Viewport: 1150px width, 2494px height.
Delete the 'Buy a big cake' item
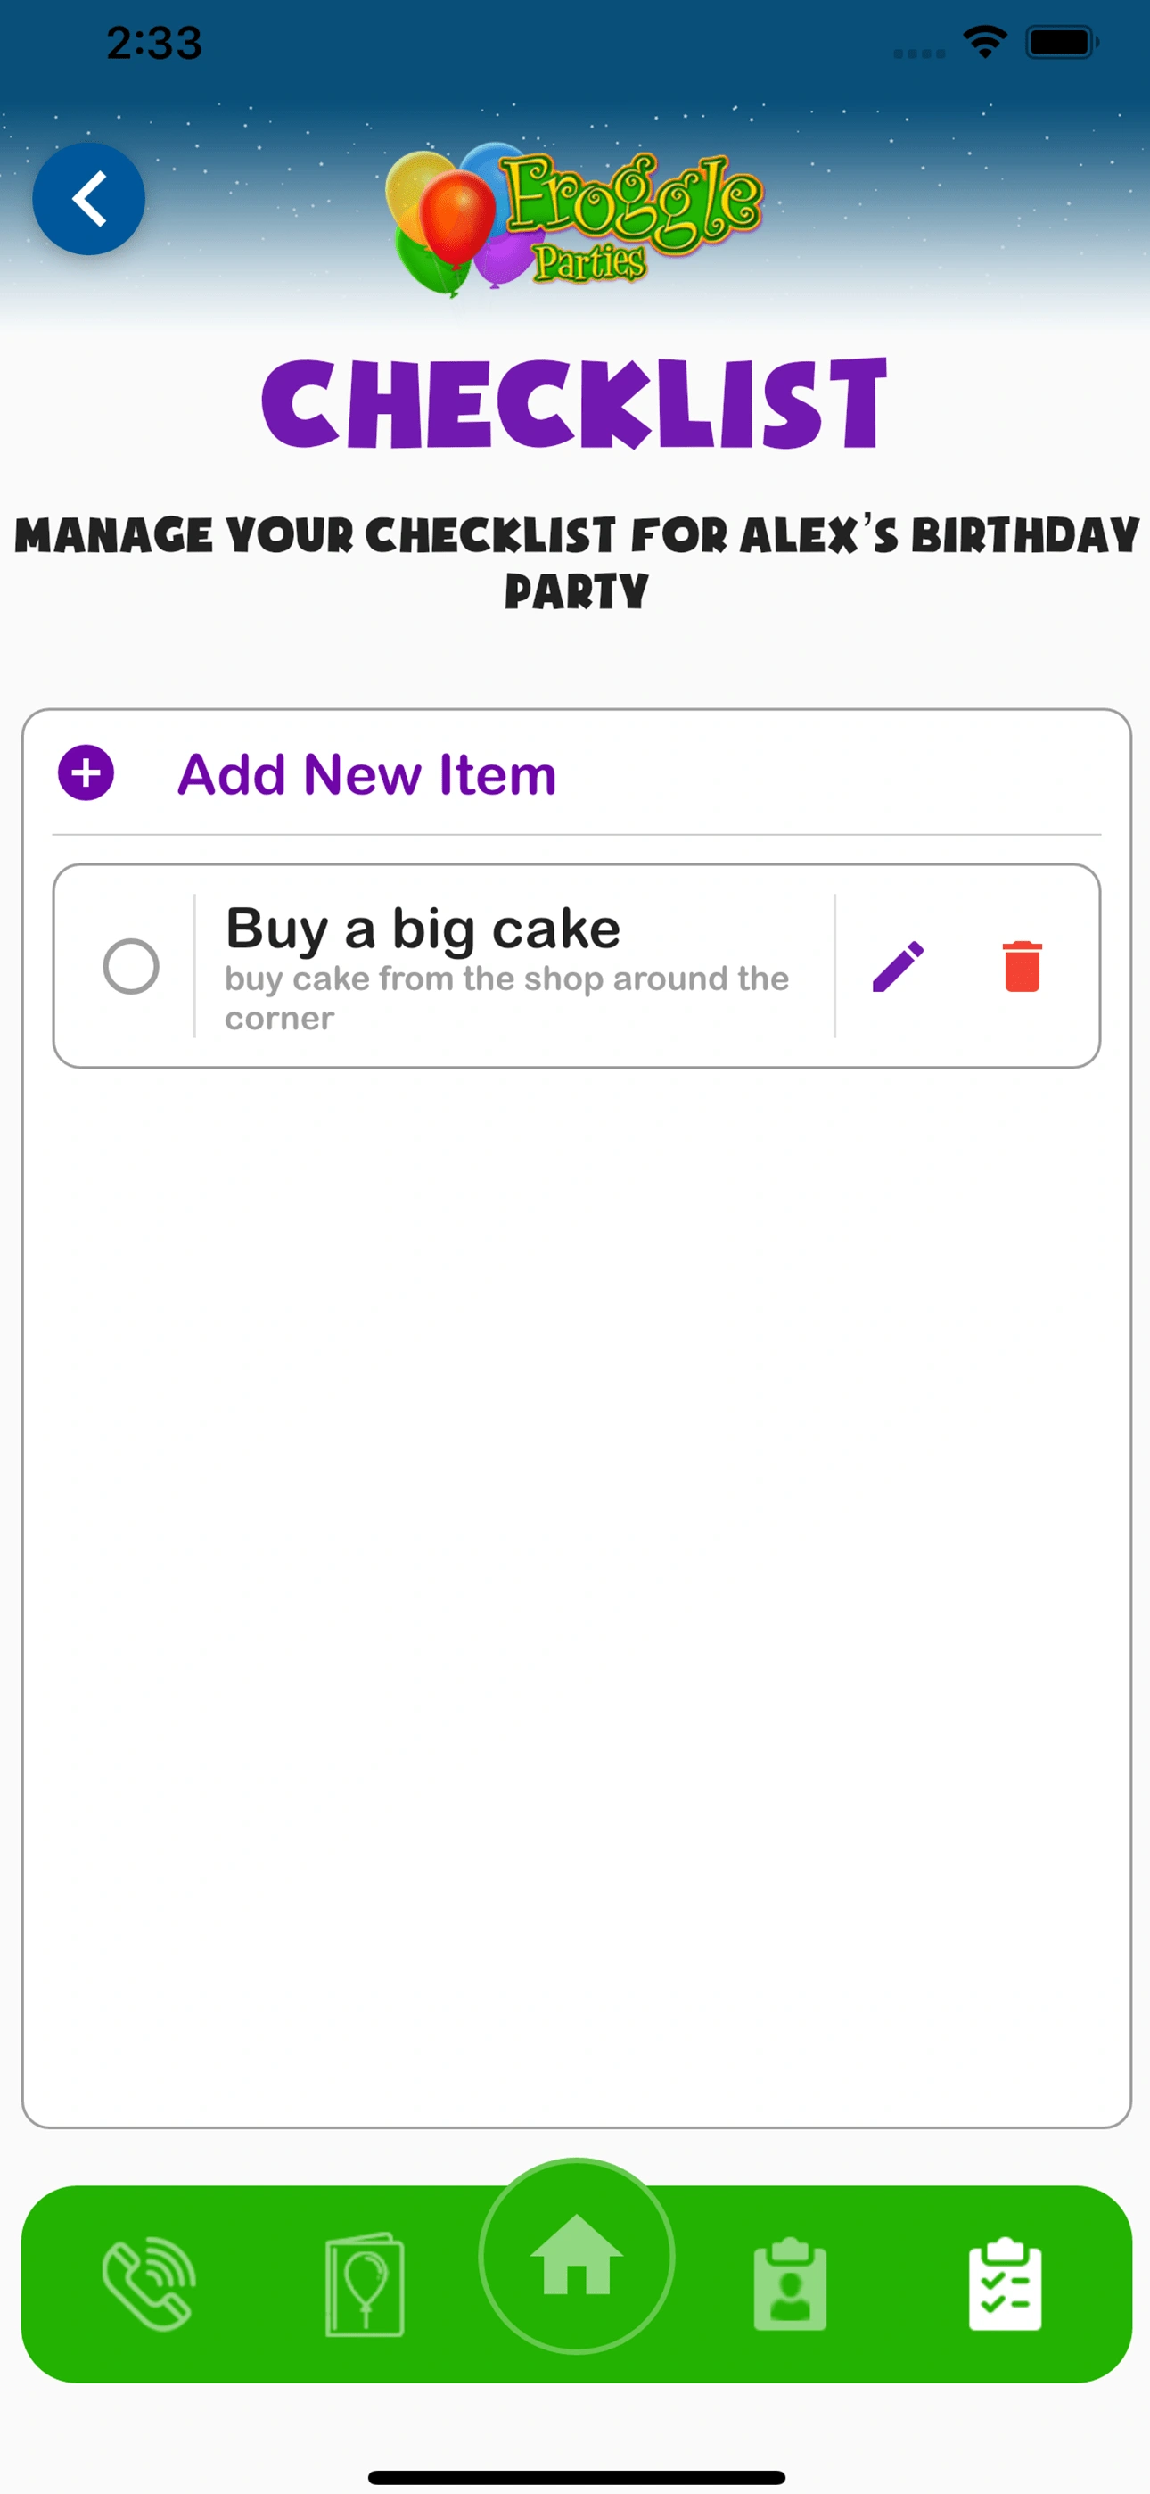point(1023,966)
